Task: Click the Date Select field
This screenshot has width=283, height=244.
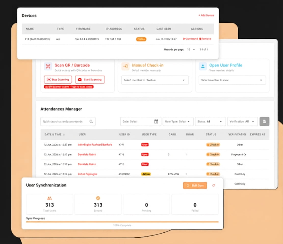Action: (140, 121)
